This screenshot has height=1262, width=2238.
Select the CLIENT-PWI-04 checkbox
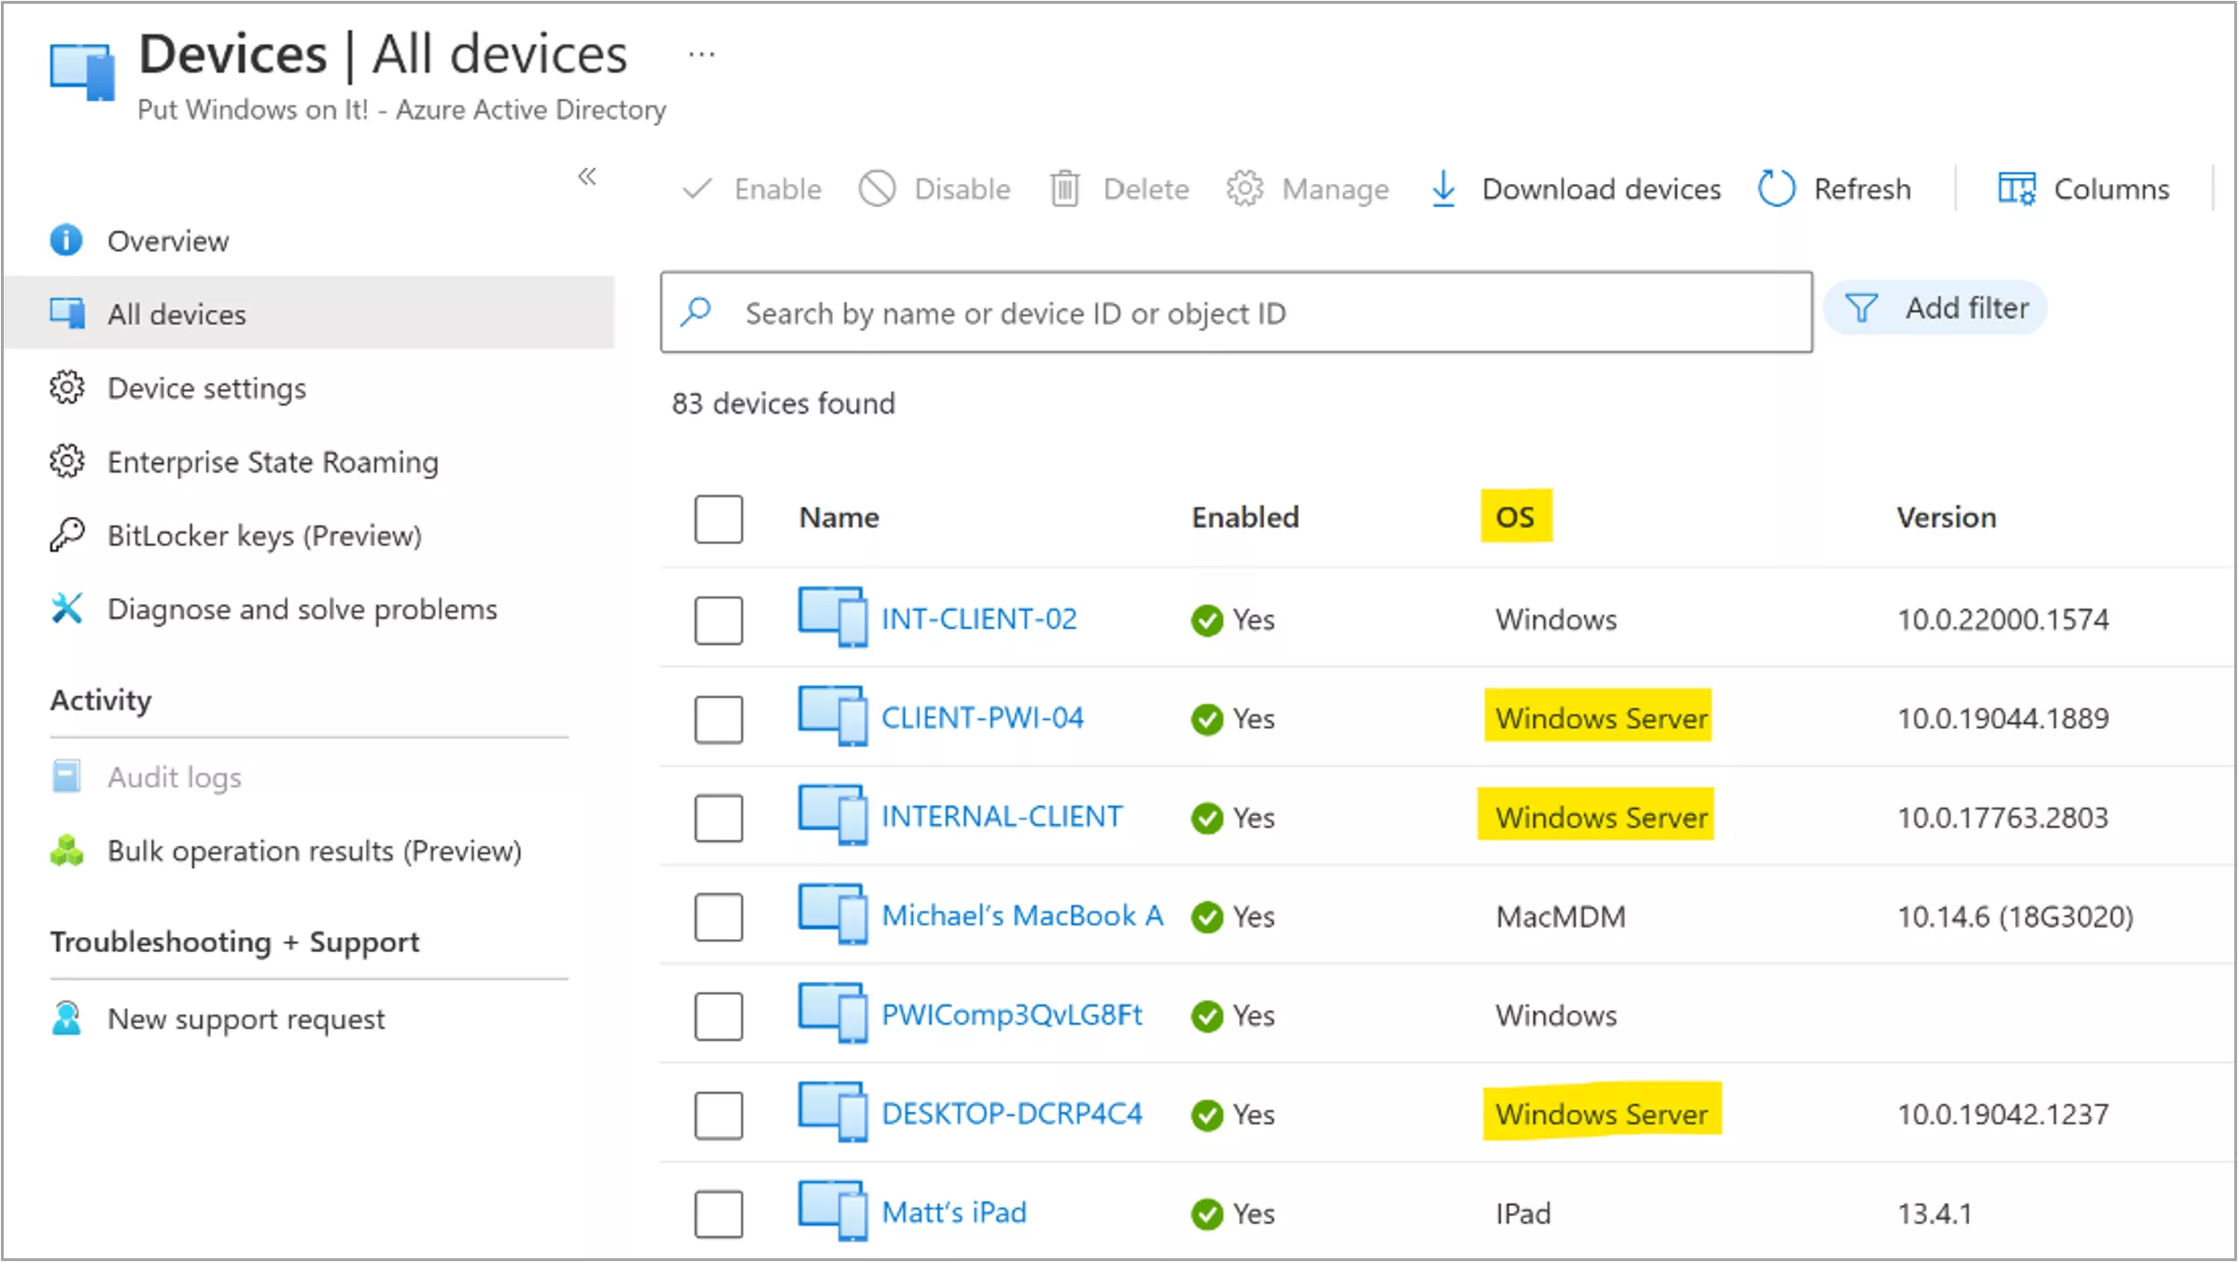[x=718, y=720]
